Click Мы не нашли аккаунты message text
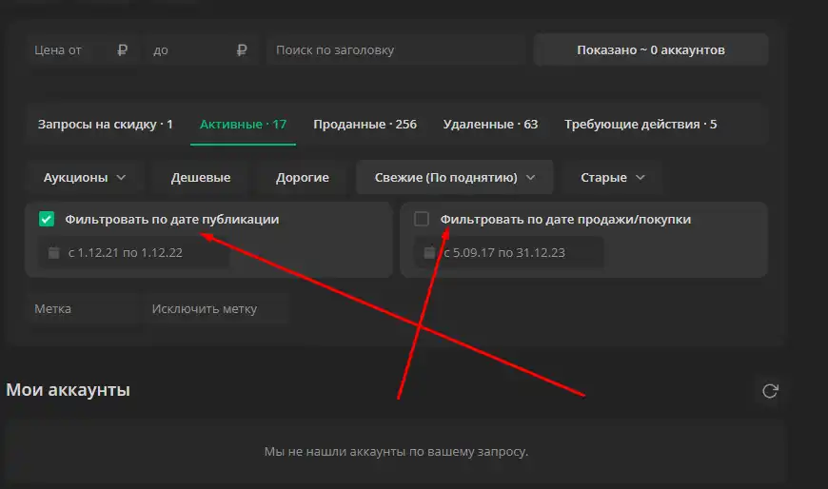This screenshot has width=828, height=489. tap(396, 452)
